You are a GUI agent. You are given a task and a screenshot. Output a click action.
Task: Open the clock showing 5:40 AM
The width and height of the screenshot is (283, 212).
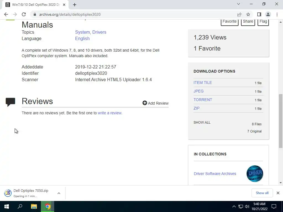[x=259, y=206]
